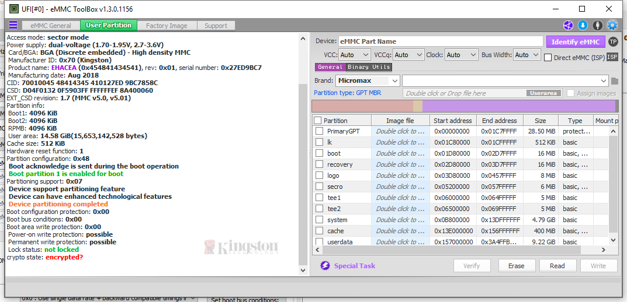Viewport: 627px width, 302px height.
Task: Check the PrimaryGPT partition checkbox
Action: (x=319, y=131)
